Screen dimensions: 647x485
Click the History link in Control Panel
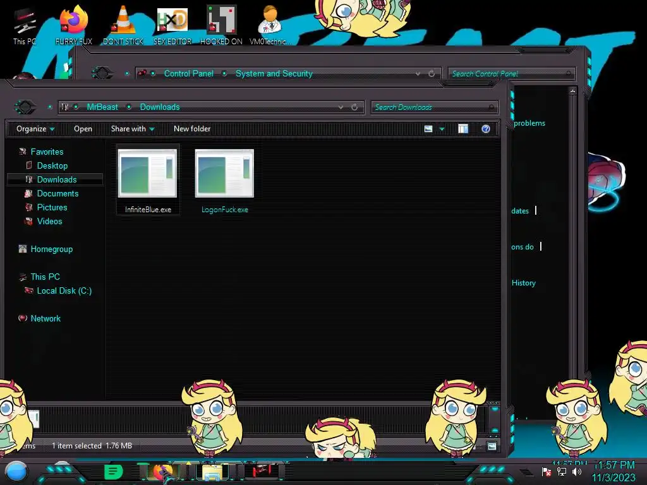coord(524,283)
